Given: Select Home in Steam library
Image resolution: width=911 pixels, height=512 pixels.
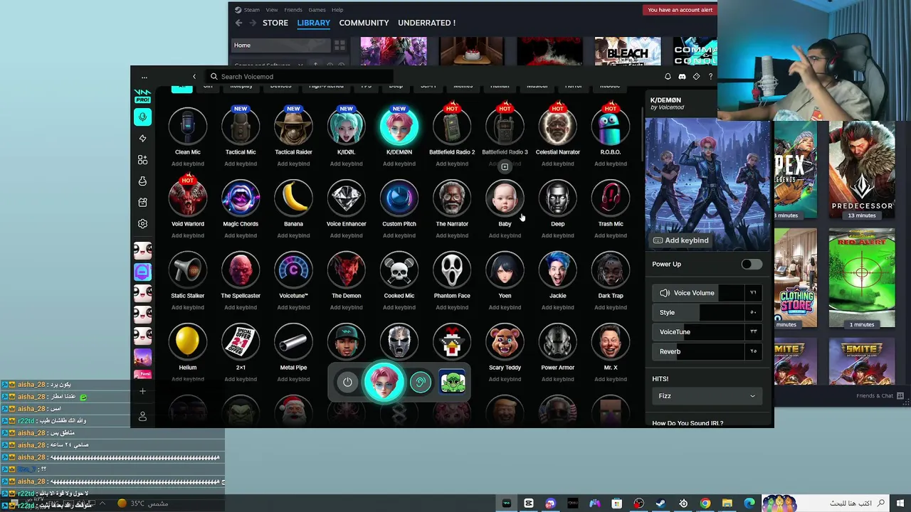Looking at the screenshot, I should click(x=281, y=46).
